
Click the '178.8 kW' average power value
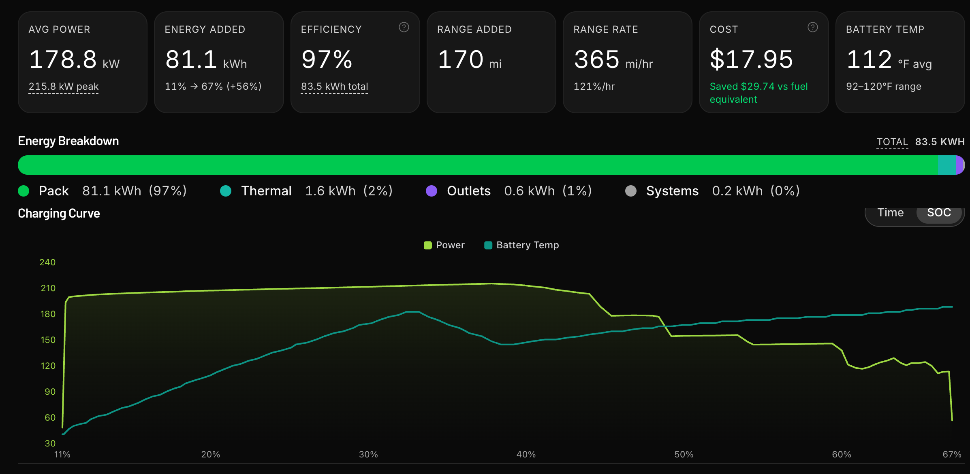(x=74, y=59)
